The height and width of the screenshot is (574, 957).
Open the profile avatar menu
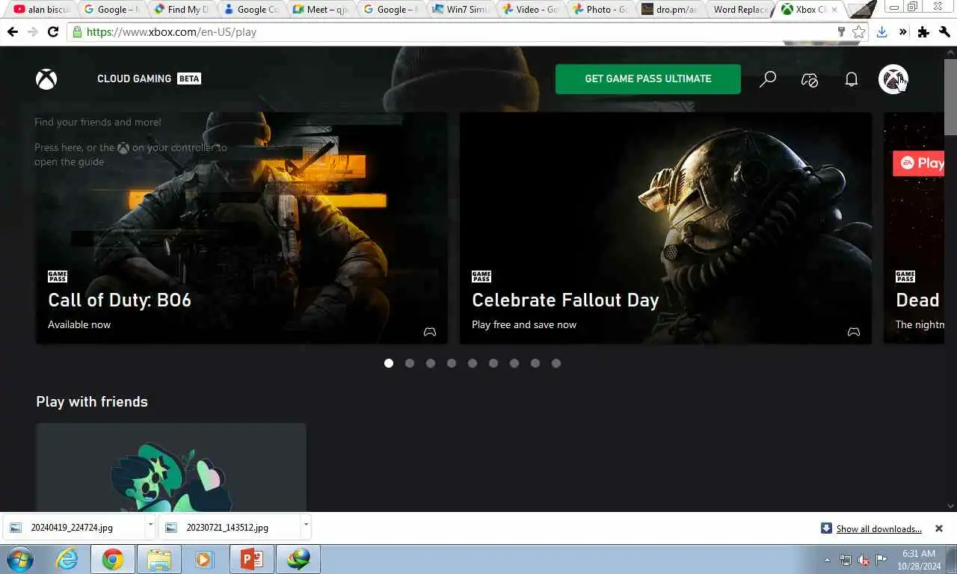(x=893, y=79)
